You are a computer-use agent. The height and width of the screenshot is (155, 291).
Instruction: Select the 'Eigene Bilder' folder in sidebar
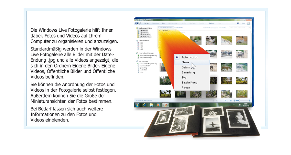[143, 30]
